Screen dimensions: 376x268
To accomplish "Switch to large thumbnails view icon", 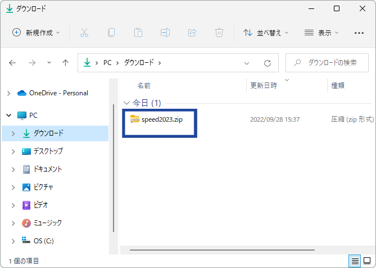I will (367, 261).
